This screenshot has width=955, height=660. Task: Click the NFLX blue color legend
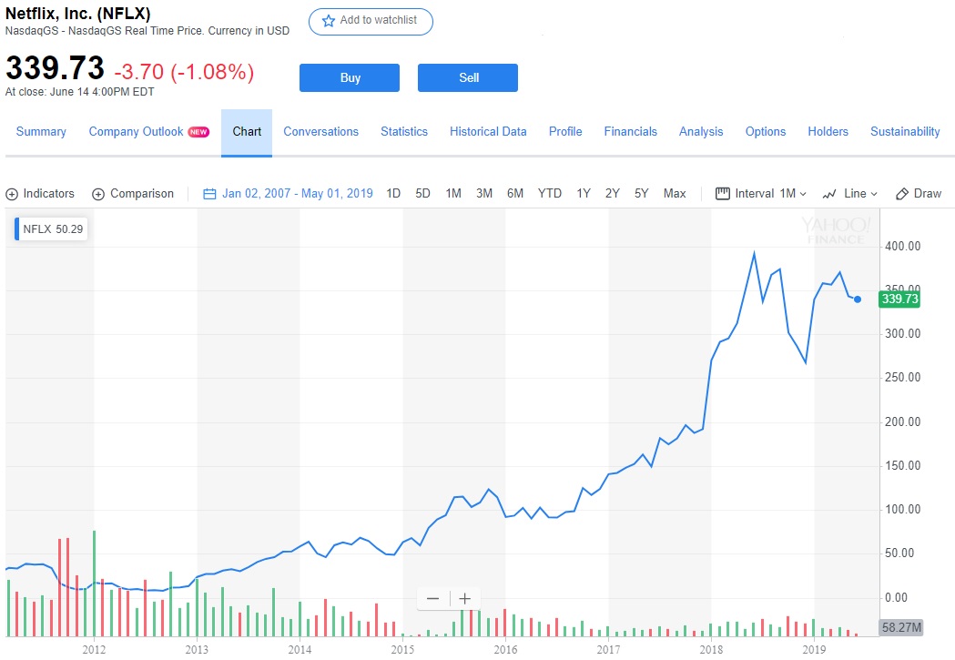point(16,229)
